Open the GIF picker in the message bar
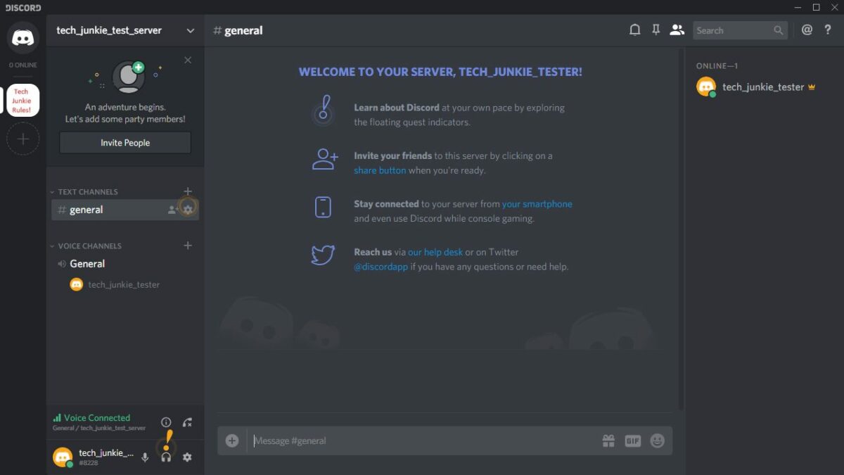The height and width of the screenshot is (475, 844). (632, 440)
